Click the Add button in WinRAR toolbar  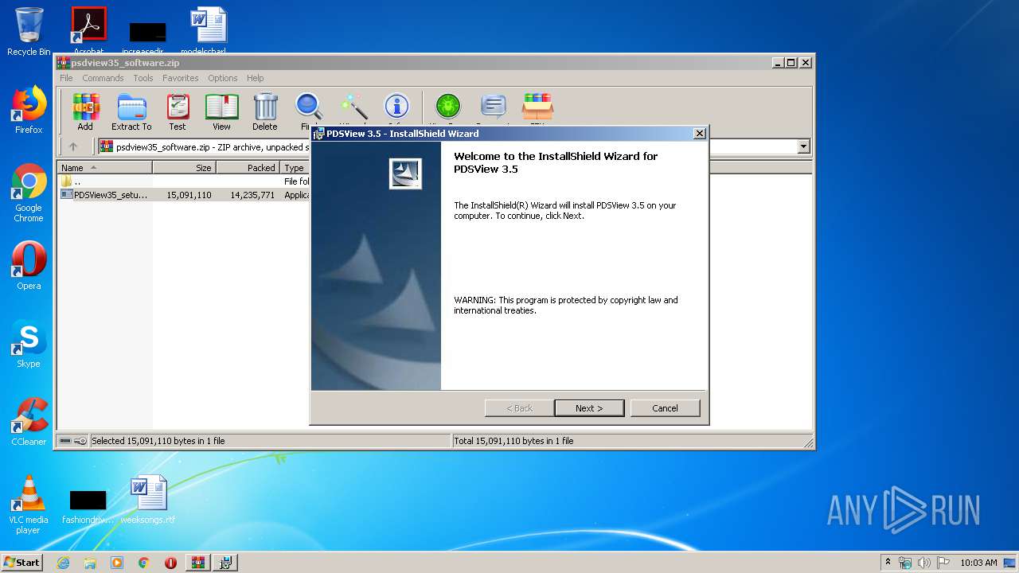coord(85,111)
